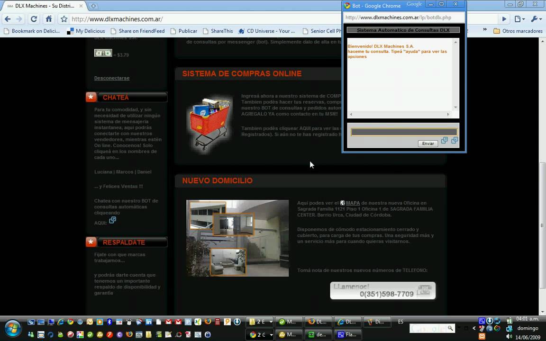Open LinkedIn quick launch icon
Image resolution: width=546 pixels, height=341 pixels.
point(149,322)
